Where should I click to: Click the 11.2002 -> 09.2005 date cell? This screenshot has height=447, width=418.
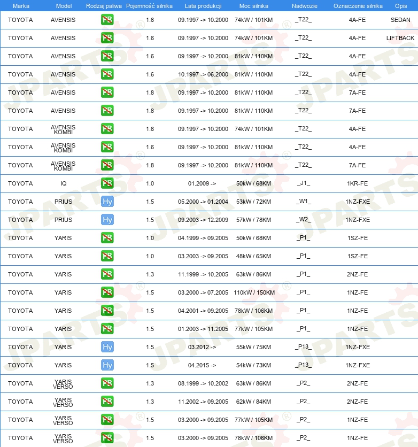203,402
